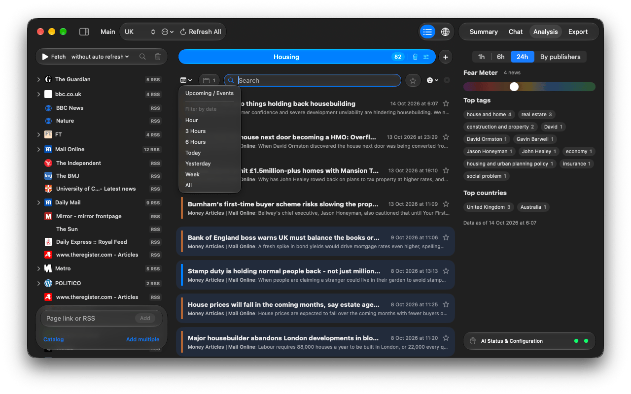Star the 'House prices will fall' article
This screenshot has width=631, height=394.
click(x=446, y=304)
